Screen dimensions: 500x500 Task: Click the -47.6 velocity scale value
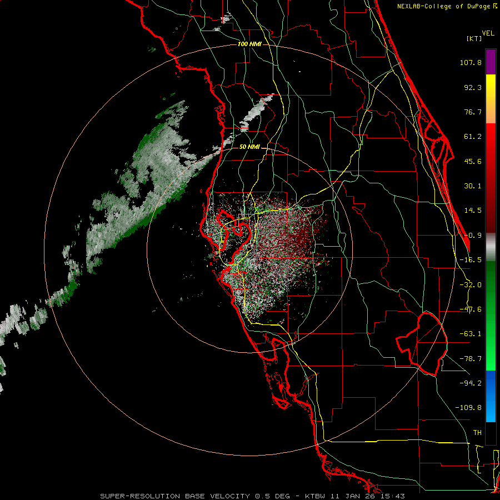tap(471, 309)
